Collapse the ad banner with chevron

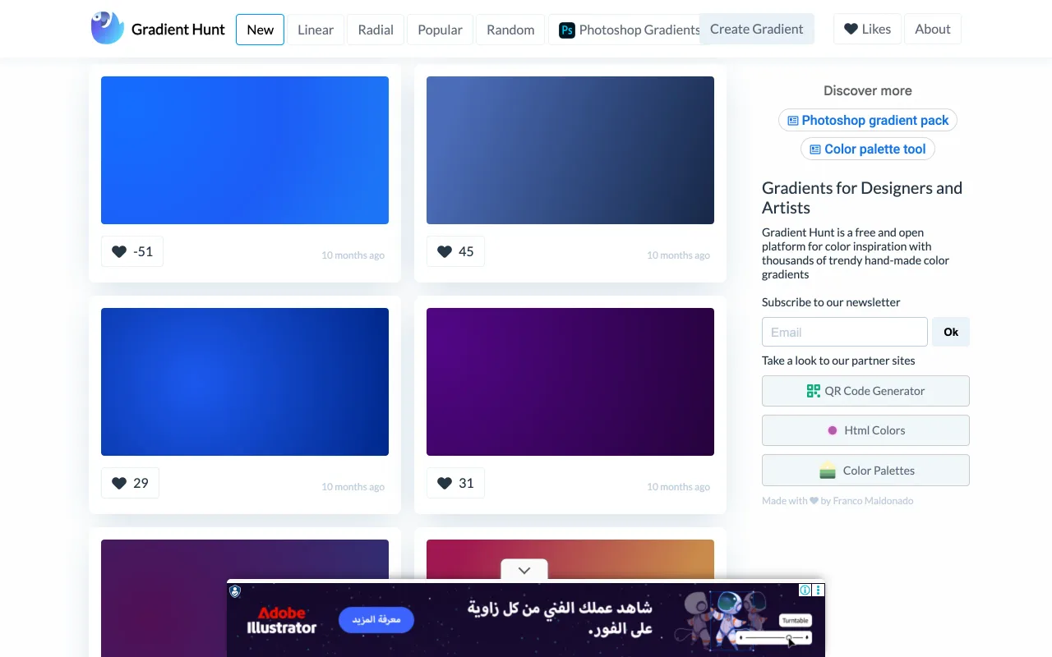pyautogui.click(x=524, y=570)
